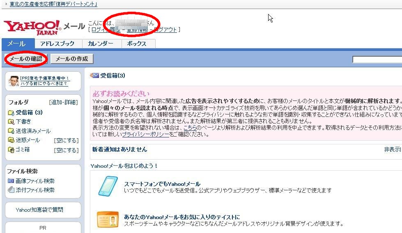Open the アドレスブック tab
The image size is (402, 233).
(57, 43)
